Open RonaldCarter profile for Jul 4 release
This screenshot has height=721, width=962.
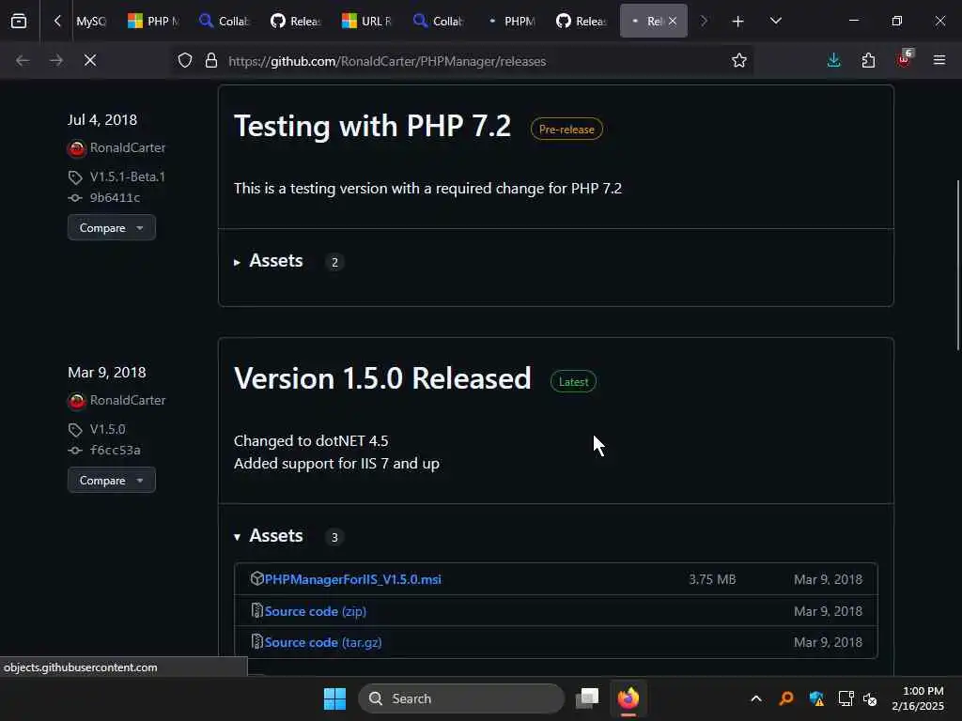pos(128,147)
